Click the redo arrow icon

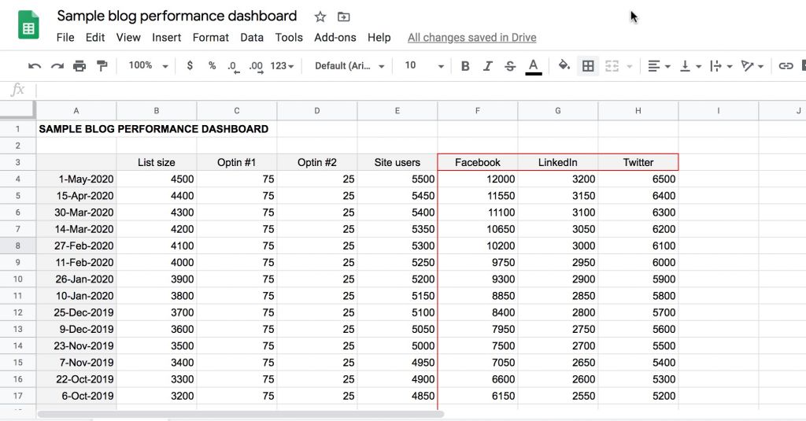(57, 66)
